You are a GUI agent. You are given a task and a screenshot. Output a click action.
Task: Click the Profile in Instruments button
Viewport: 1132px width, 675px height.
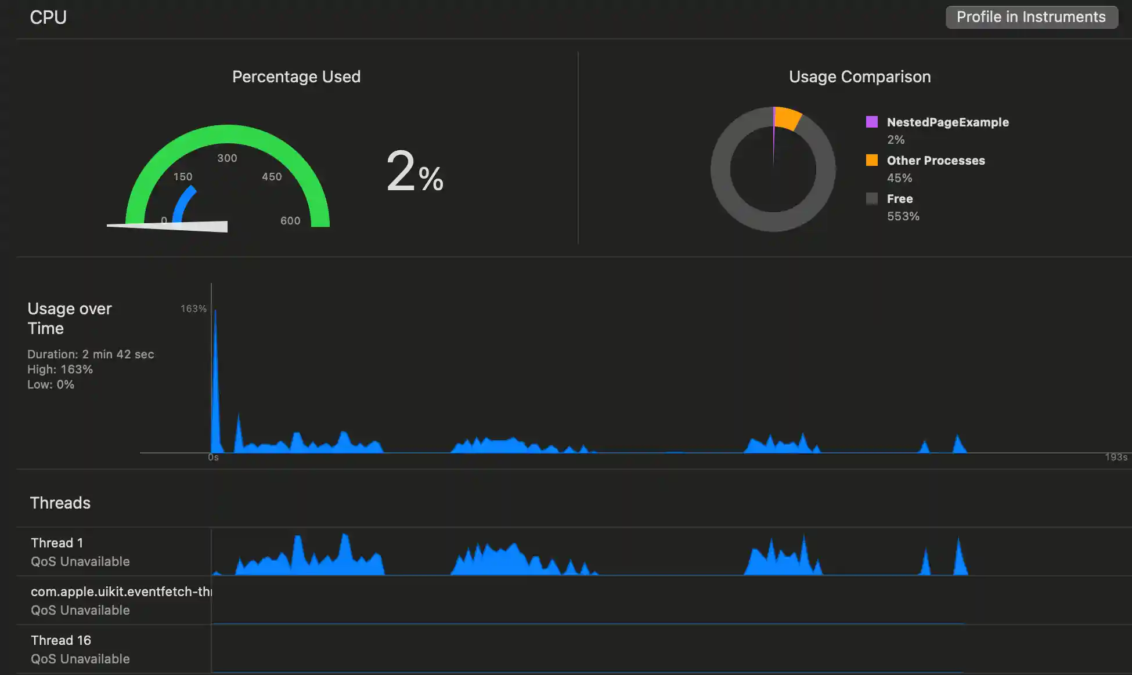1031,17
